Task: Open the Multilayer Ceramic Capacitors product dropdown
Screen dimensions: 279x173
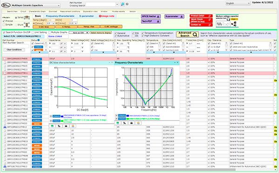Action: (x=36, y=6)
